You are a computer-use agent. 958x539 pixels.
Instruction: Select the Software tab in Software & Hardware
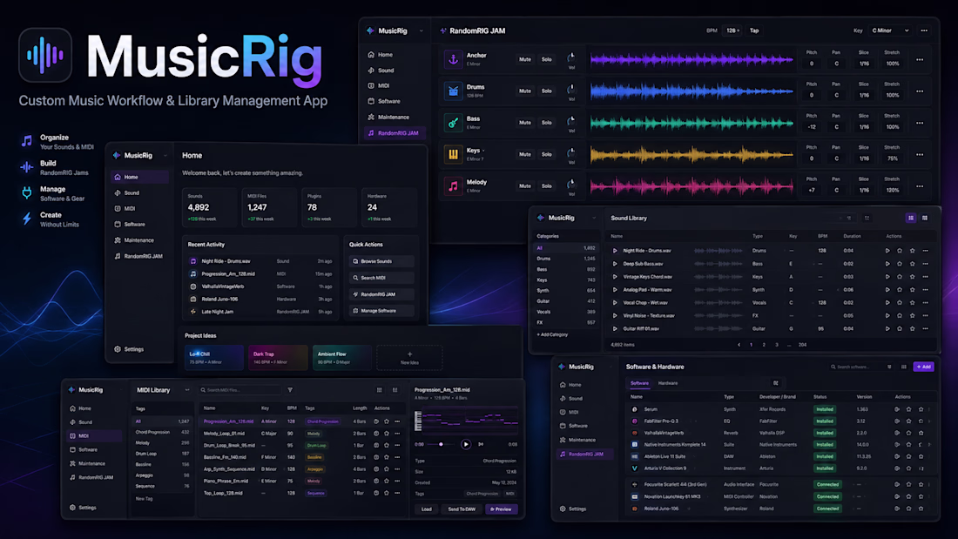tap(640, 383)
